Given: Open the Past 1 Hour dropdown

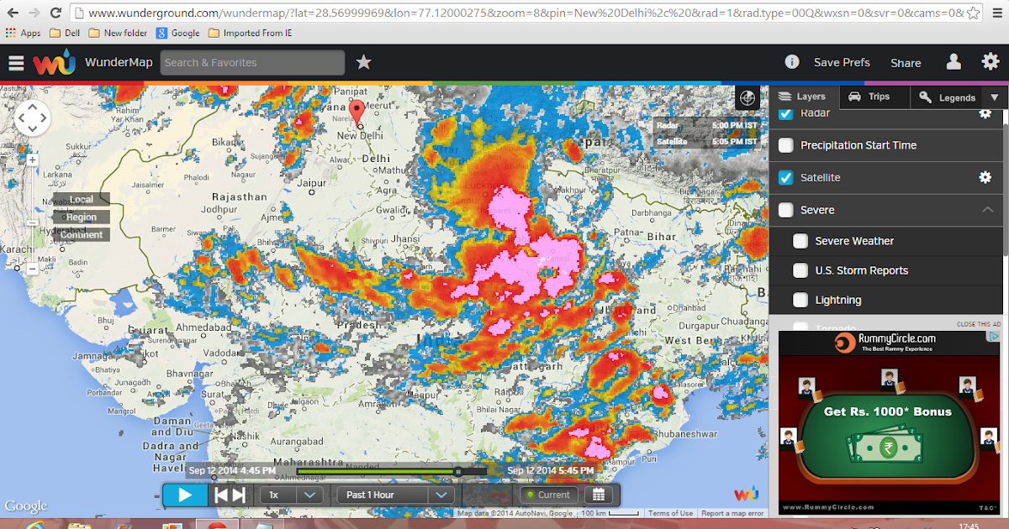Looking at the screenshot, I should [395, 495].
